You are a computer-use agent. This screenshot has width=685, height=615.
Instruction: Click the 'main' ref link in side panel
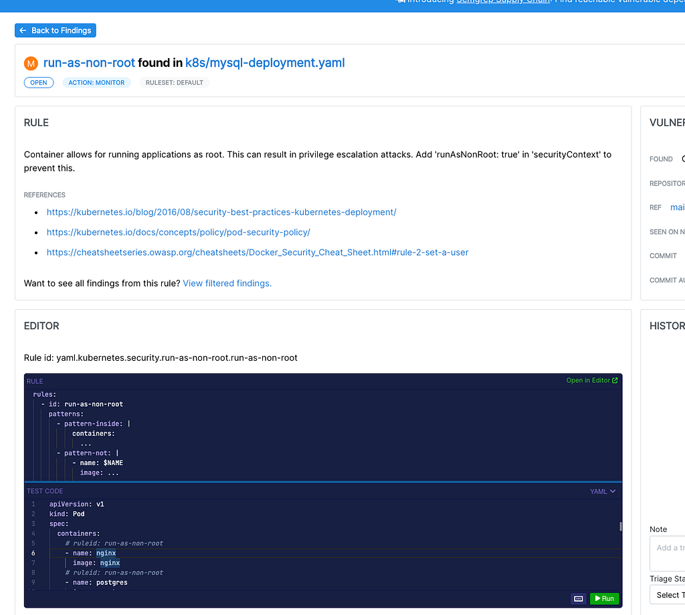coord(677,207)
